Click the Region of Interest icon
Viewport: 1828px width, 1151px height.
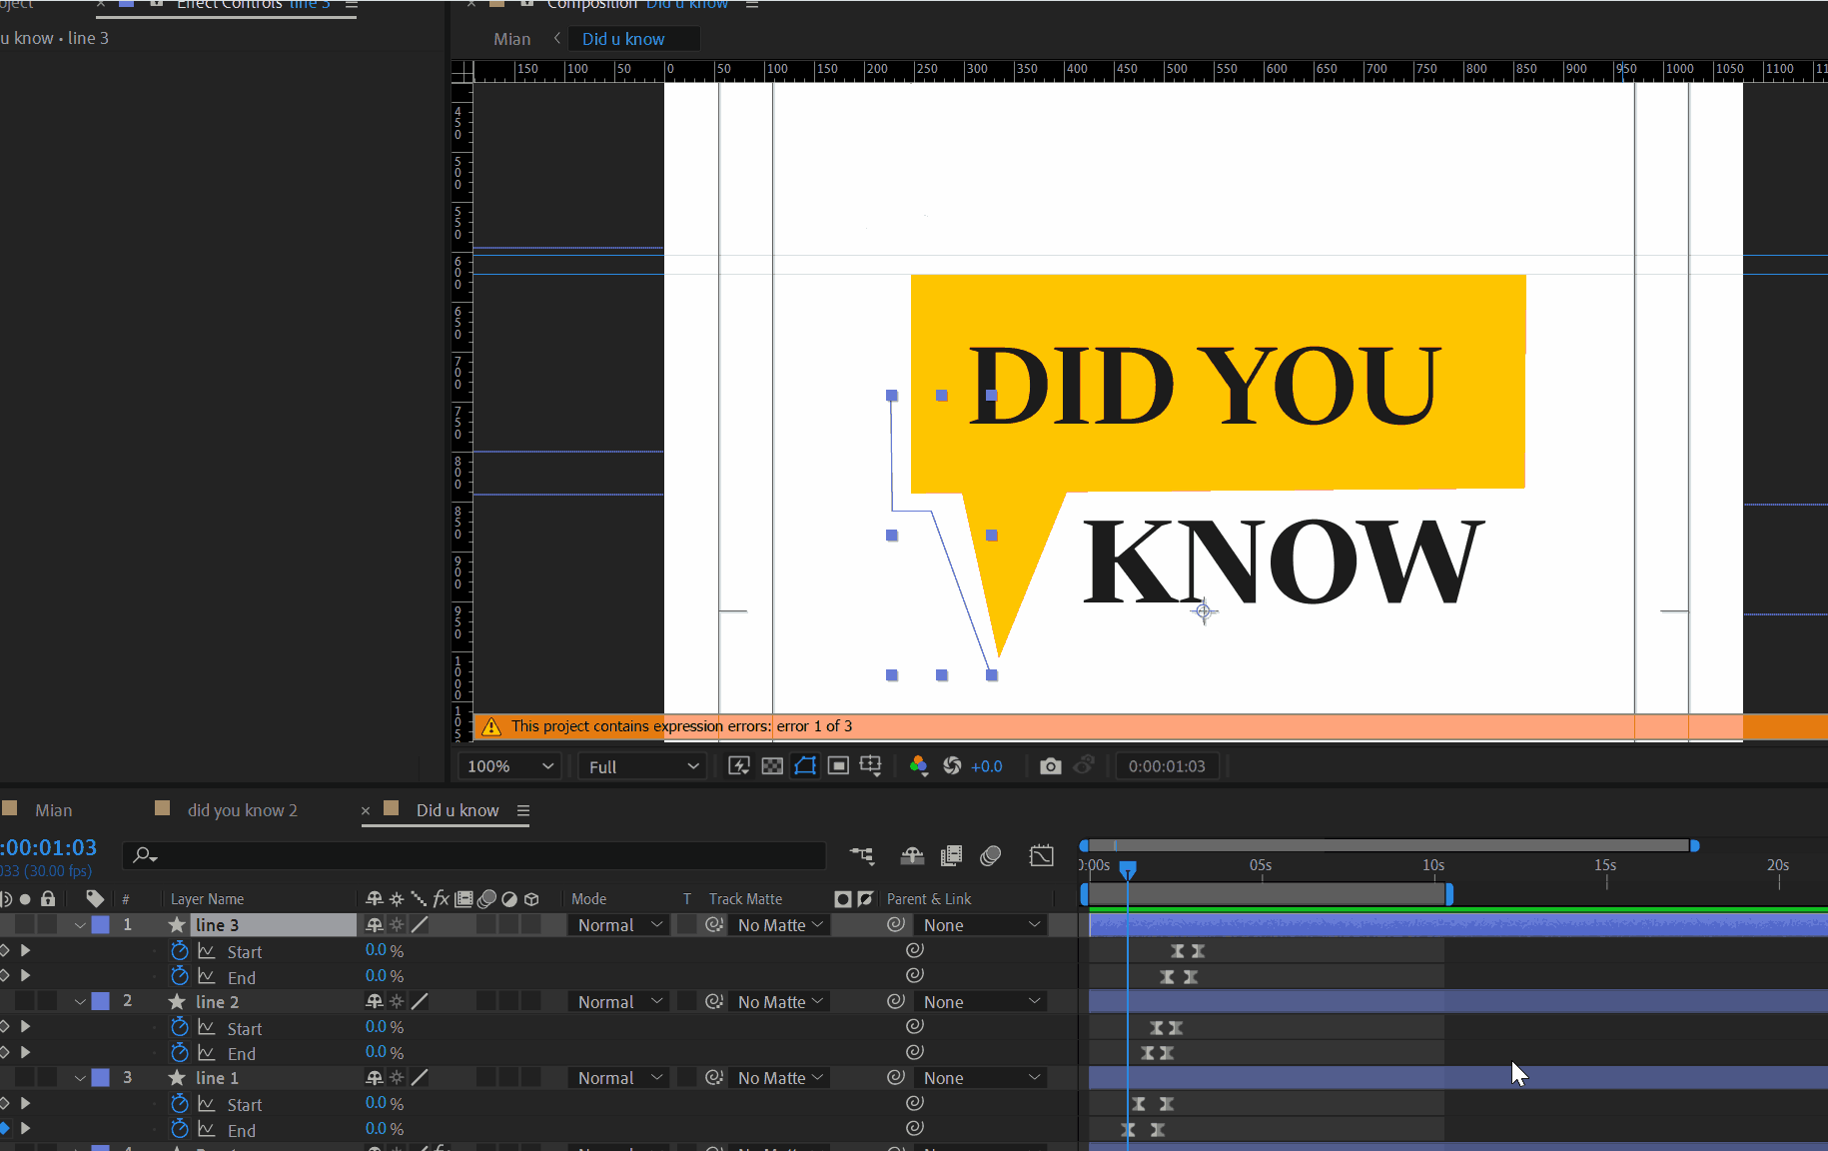point(838,766)
